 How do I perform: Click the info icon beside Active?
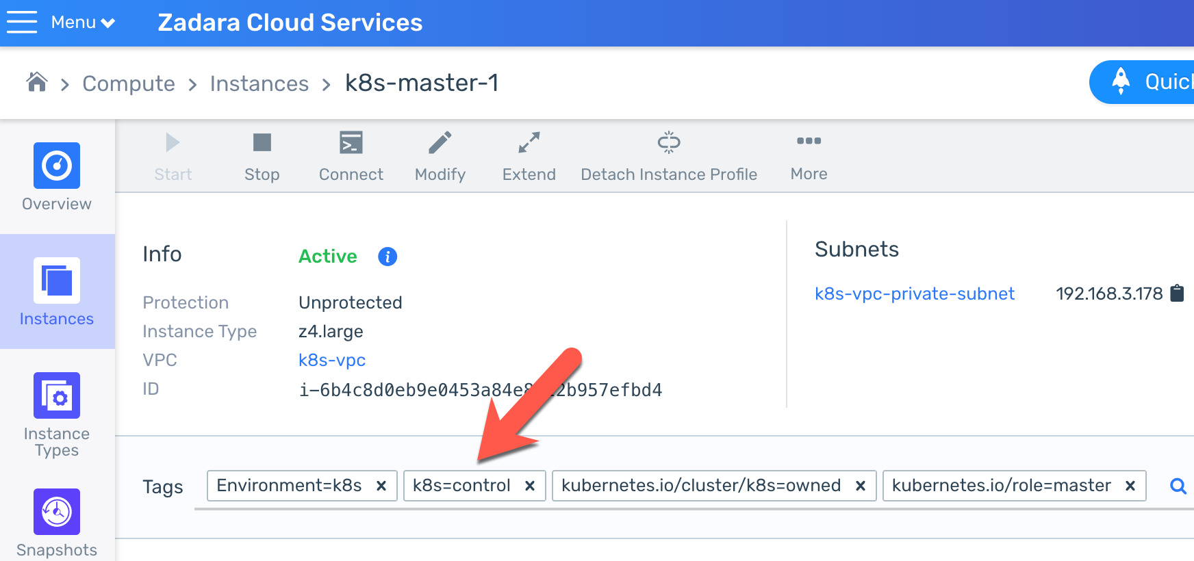[388, 257]
